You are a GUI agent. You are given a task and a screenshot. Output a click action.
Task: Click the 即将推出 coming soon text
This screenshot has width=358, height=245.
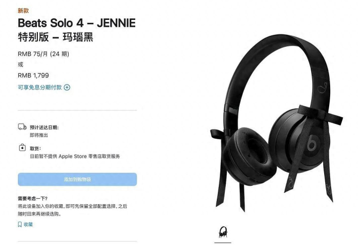(x=39, y=135)
